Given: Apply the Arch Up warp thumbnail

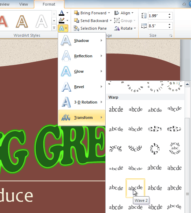Looking at the screenshot, I should pyautogui.click(x=116, y=148).
